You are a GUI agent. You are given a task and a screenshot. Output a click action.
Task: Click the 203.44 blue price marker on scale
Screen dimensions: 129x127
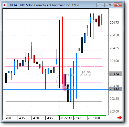point(115,89)
